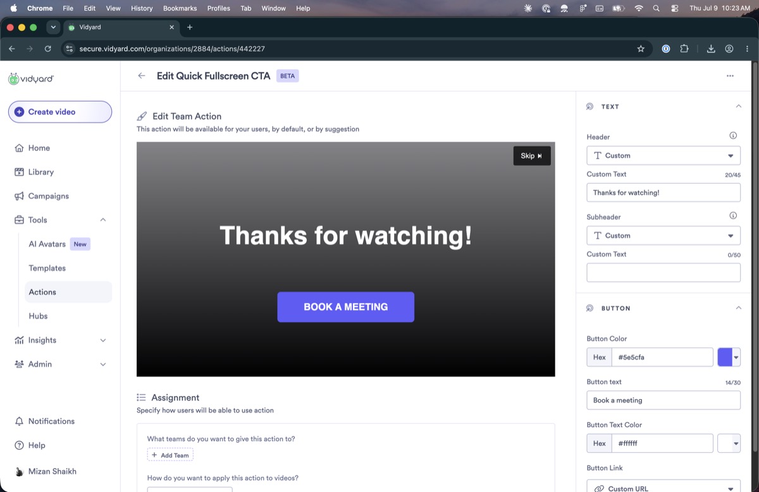
Task: Open the View menu
Action: [x=113, y=8]
